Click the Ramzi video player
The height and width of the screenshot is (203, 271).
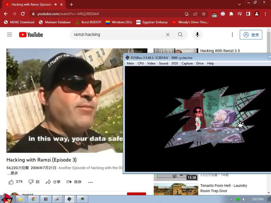pyautogui.click(x=65, y=100)
